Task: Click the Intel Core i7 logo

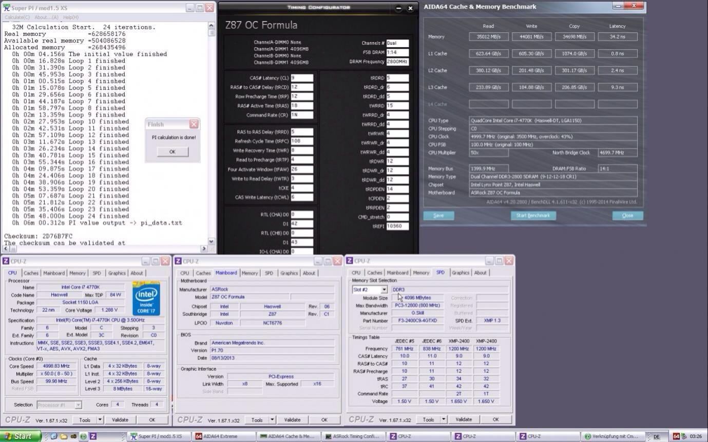Action: pos(146,299)
